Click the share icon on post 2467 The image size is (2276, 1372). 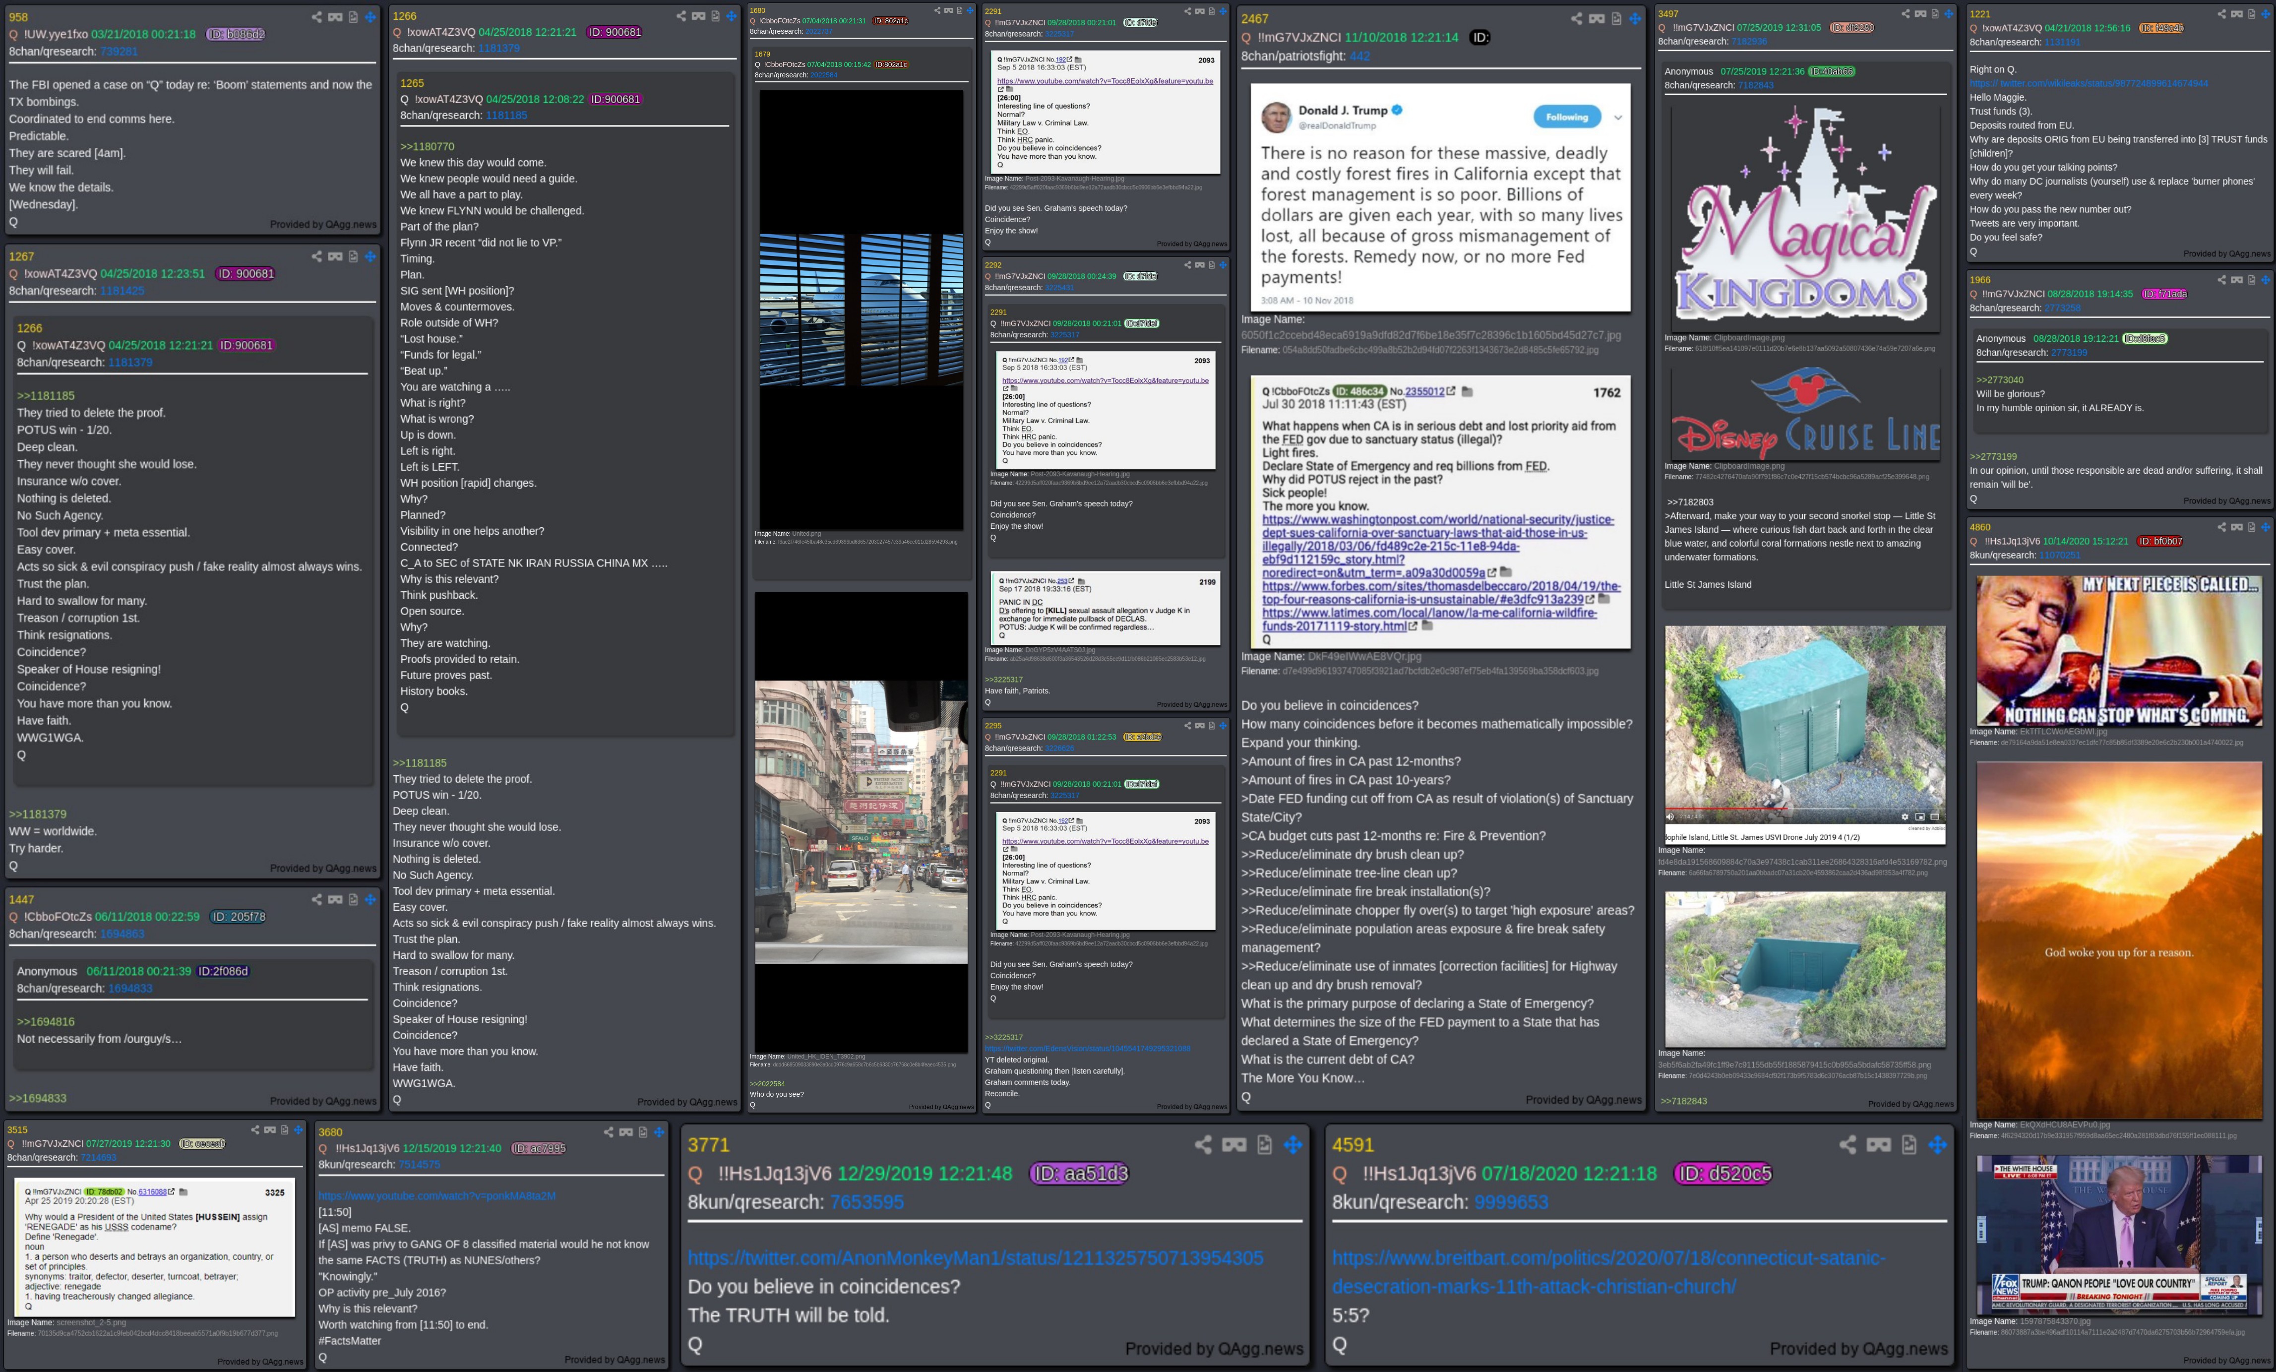(1577, 18)
